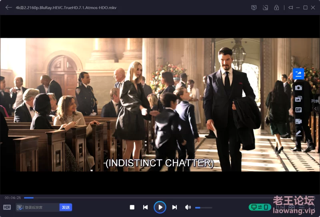Viewport: 320px width, 217px height.
Task: Stop playback with the square button
Action: click(x=132, y=207)
